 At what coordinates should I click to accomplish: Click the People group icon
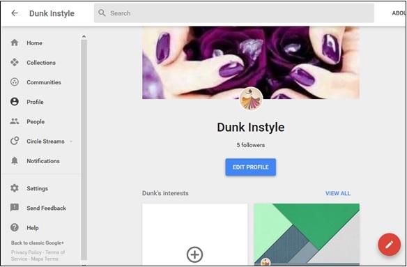tap(15, 121)
